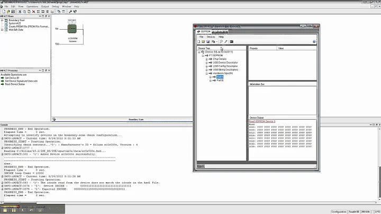Viewport: 381px width, 214px height.
Task: Expand USB Config Descriptor node
Action: [207, 66]
